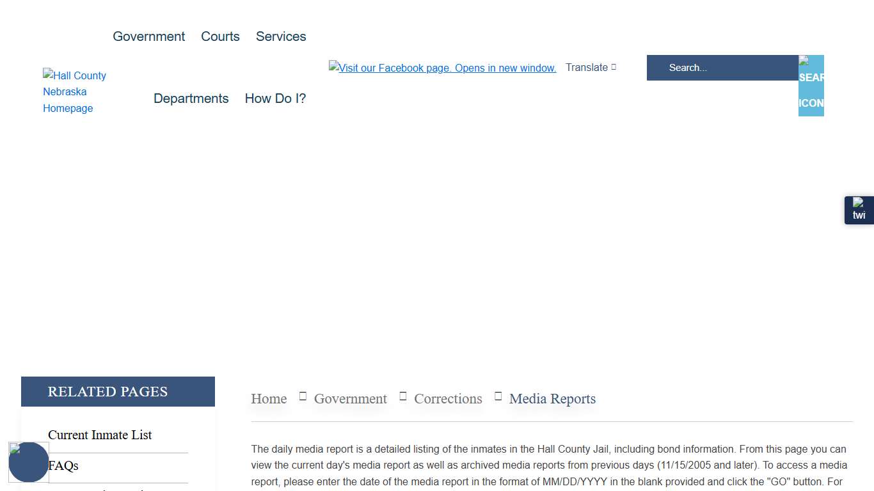Select the Corrections breadcrumb link
Image resolution: width=874 pixels, height=491 pixels.
pyautogui.click(x=448, y=398)
